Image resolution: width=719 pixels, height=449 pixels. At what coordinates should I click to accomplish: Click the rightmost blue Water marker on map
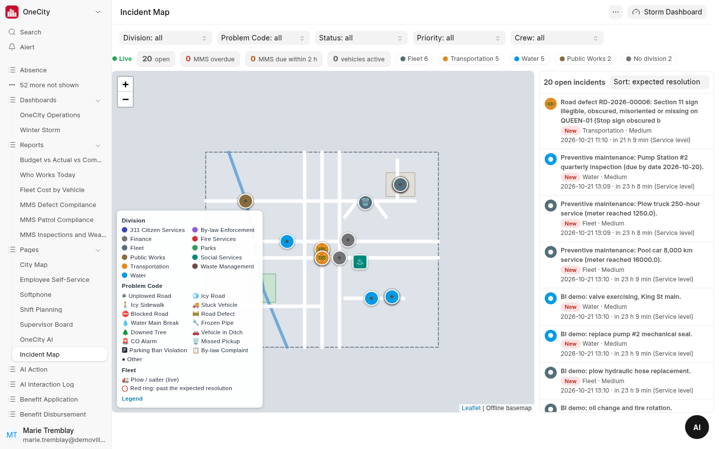392,297
